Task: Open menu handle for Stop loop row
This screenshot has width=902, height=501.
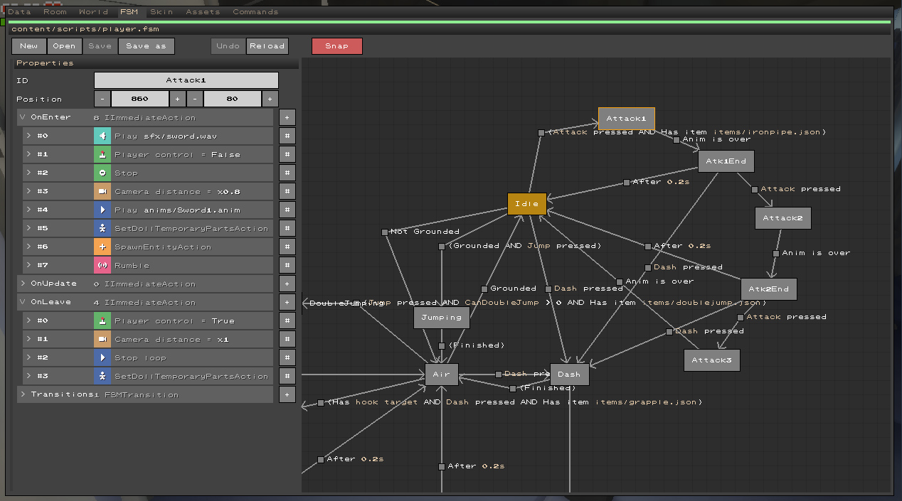Action: 287,357
